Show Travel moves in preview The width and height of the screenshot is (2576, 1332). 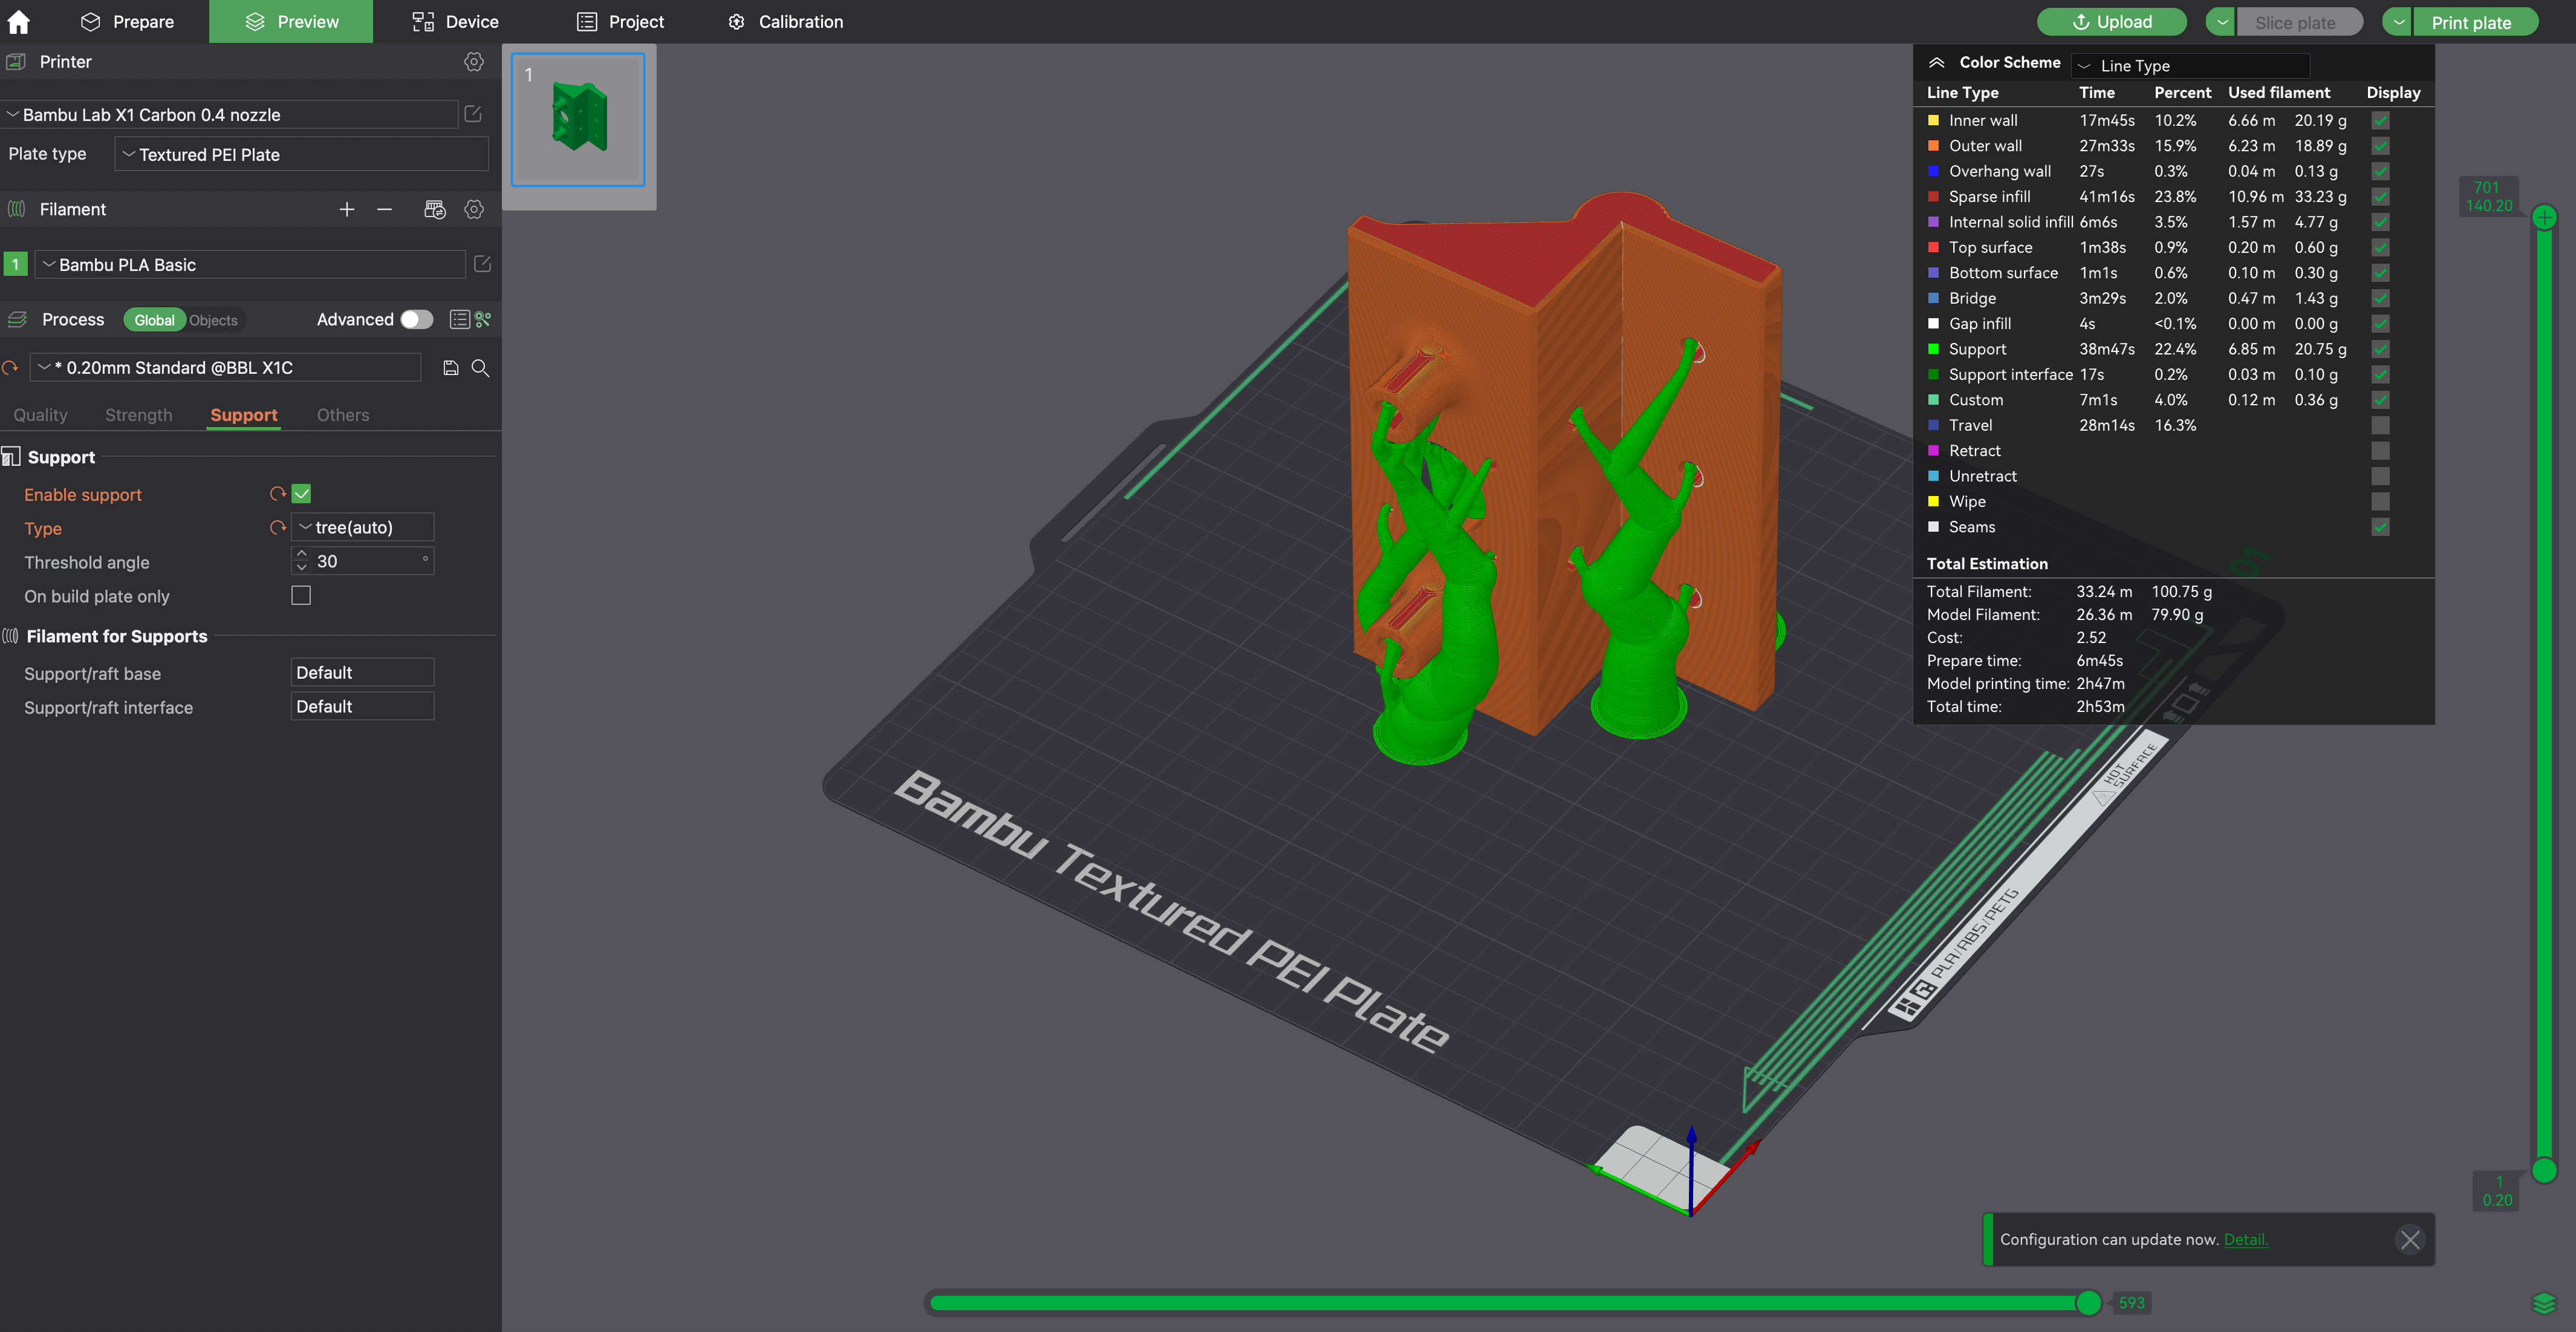coord(2381,425)
